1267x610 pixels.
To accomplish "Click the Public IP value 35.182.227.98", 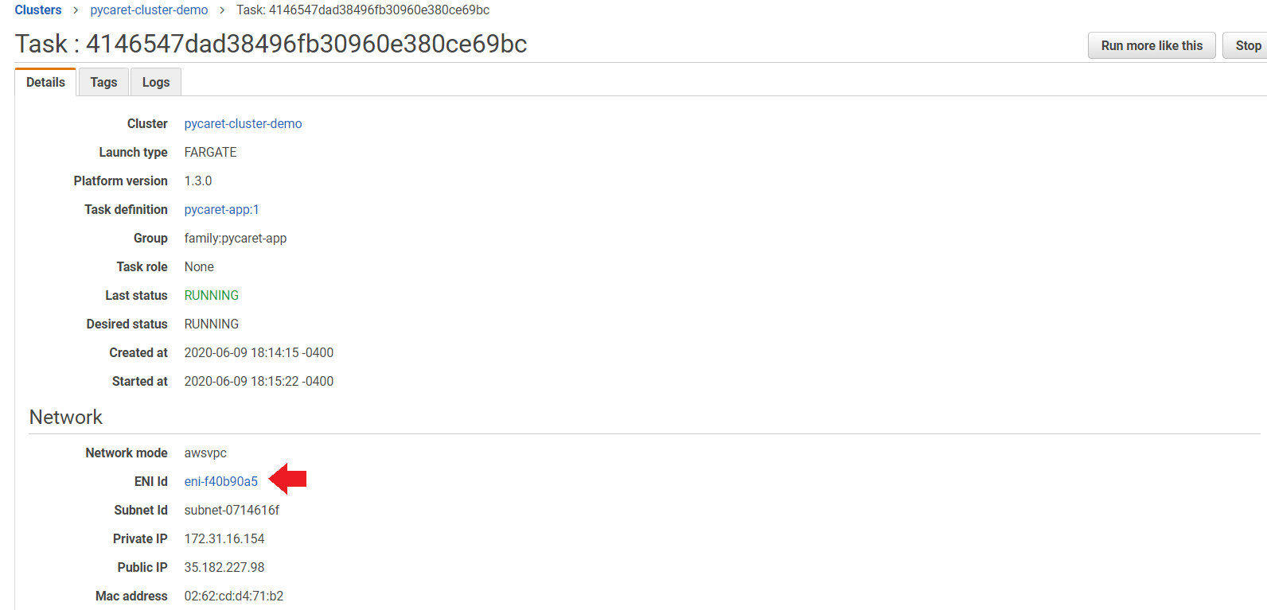I will tap(224, 567).
